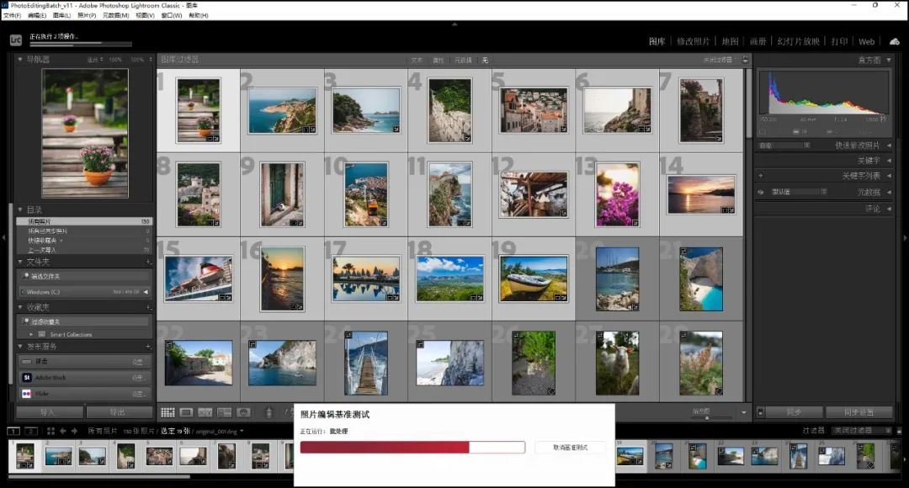
Task: Add keyword with plus in keyword list
Action: pos(761,176)
